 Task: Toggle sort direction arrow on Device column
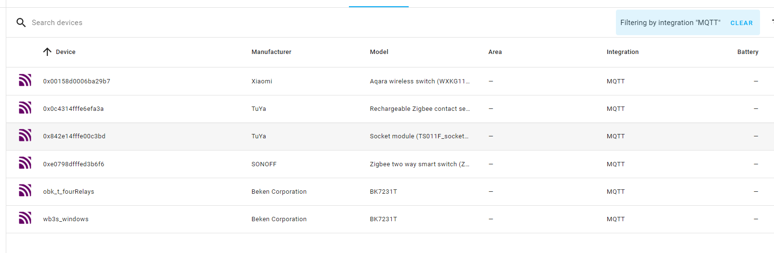pos(47,52)
